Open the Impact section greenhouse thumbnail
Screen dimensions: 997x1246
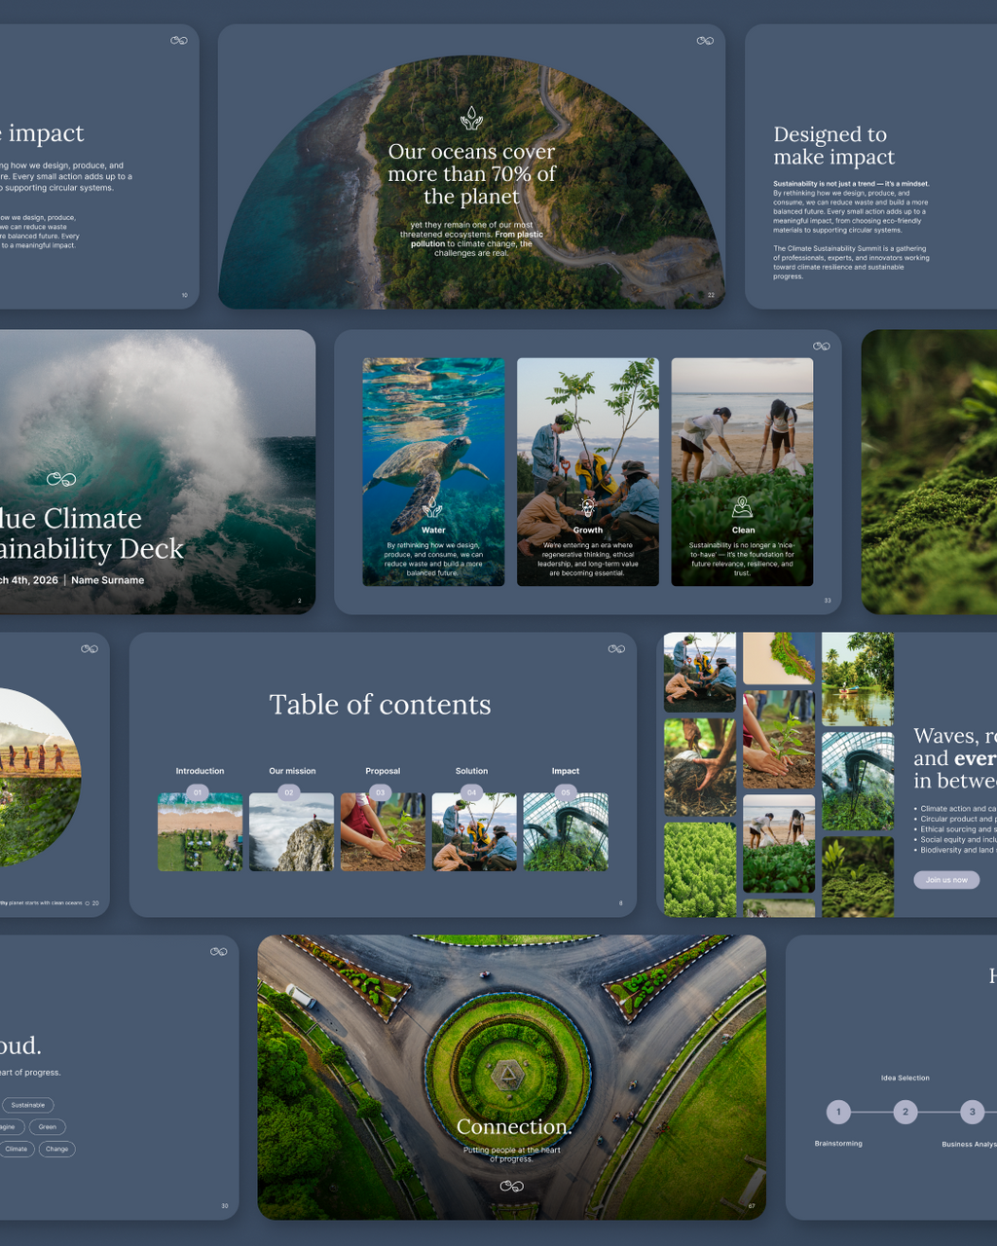point(566,833)
